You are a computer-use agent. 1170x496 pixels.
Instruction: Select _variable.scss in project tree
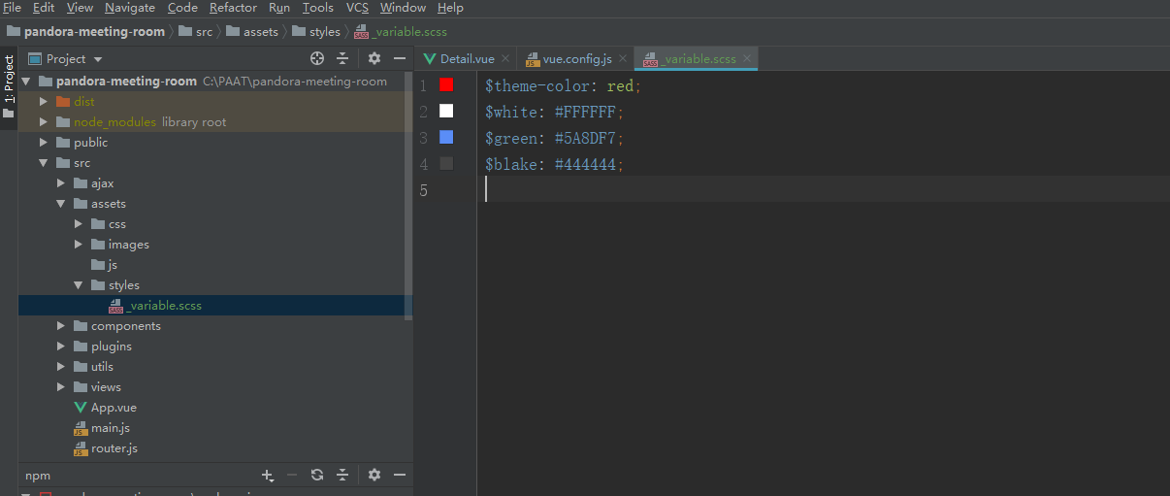(x=155, y=305)
